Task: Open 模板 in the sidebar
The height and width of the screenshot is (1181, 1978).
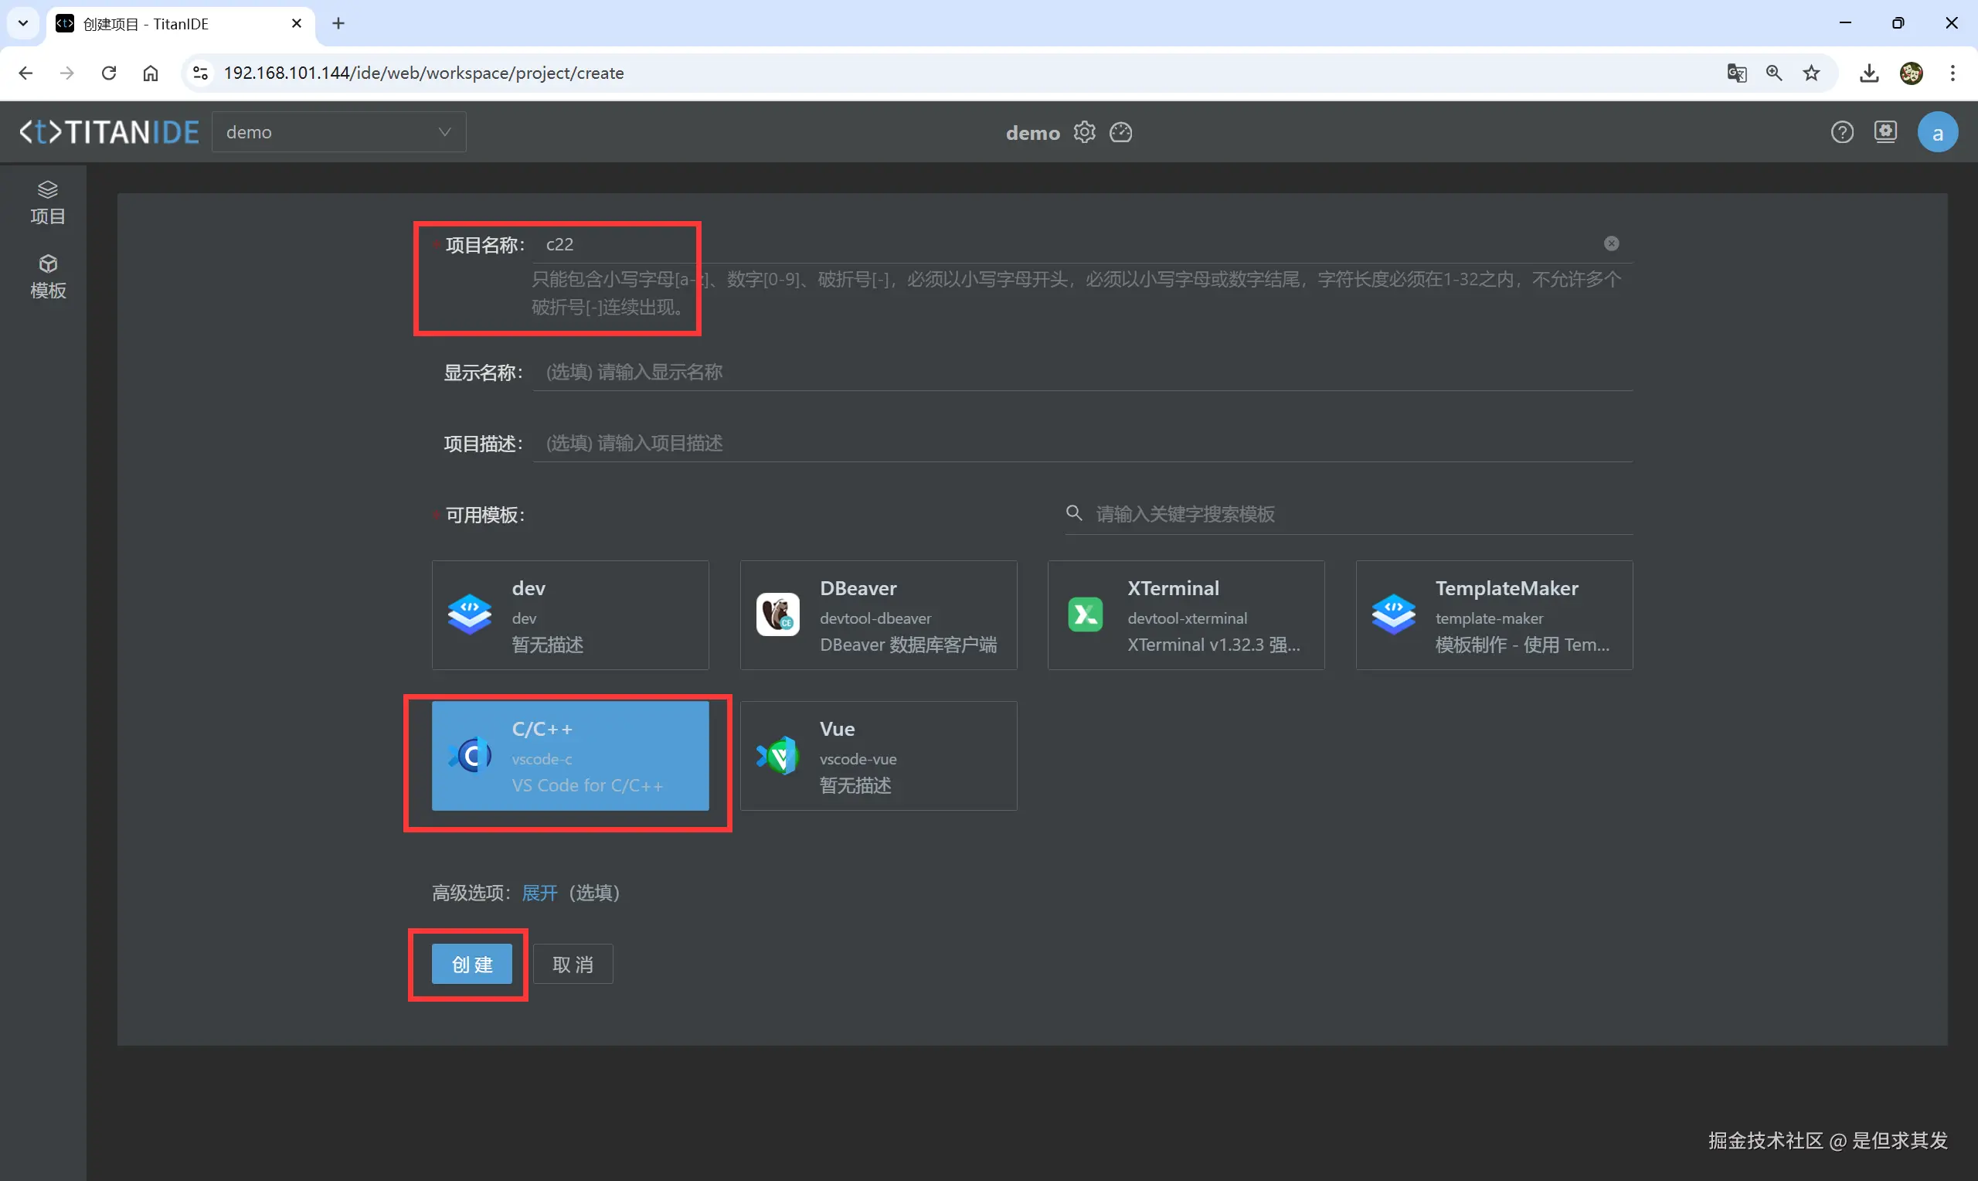Action: pyautogui.click(x=47, y=276)
